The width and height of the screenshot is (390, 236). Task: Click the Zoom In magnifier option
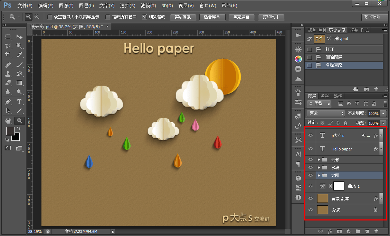coord(29,17)
